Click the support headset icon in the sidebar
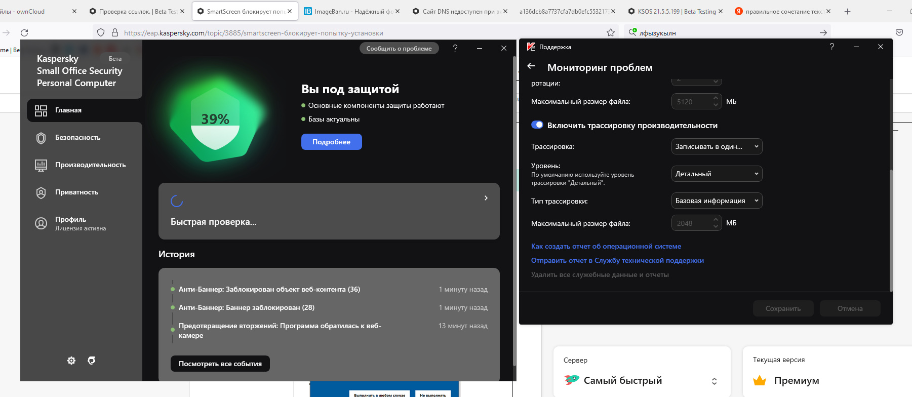 coord(92,361)
